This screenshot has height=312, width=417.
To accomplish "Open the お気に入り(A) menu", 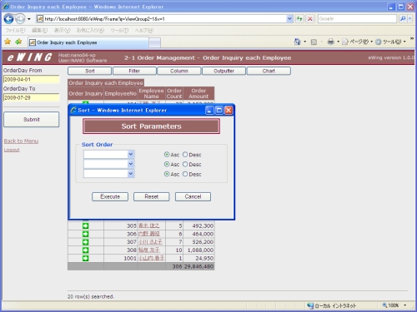I will (x=90, y=31).
